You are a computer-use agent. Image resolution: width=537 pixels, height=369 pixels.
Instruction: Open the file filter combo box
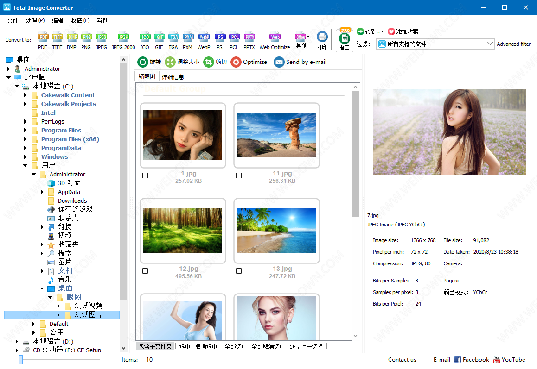coord(435,44)
